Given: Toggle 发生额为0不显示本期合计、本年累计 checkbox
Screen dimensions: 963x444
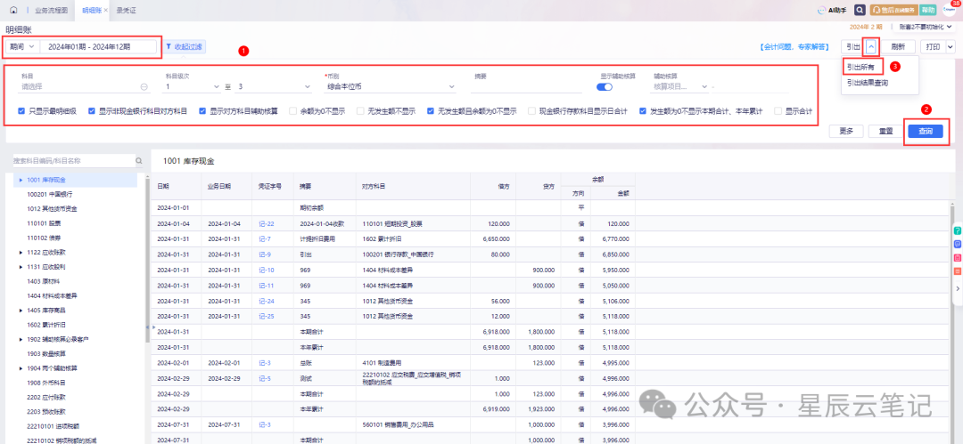Looking at the screenshot, I should coord(642,111).
